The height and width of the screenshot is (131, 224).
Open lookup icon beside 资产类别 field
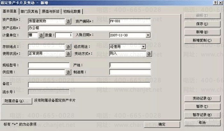coord(68,21)
